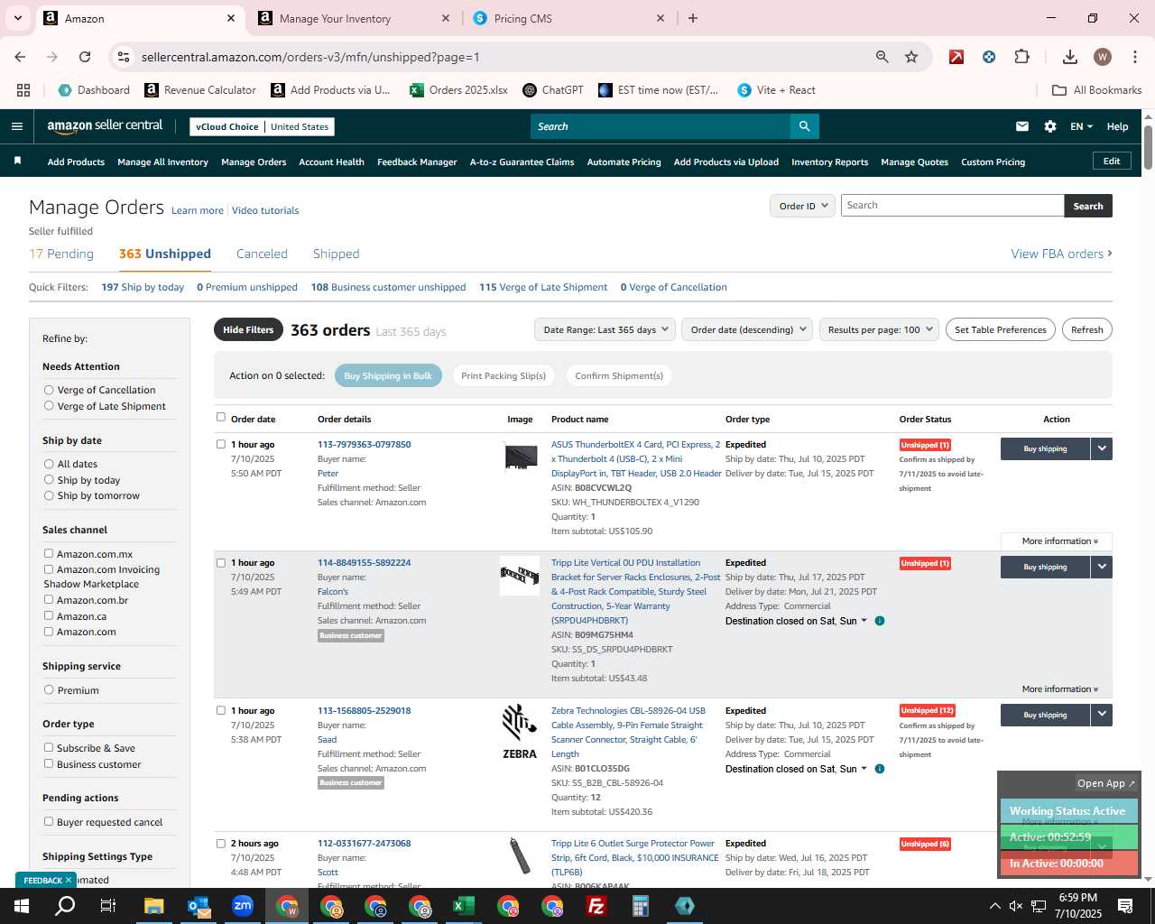This screenshot has width=1155, height=924.
Task: Open the mail messages icon
Action: 1021,126
